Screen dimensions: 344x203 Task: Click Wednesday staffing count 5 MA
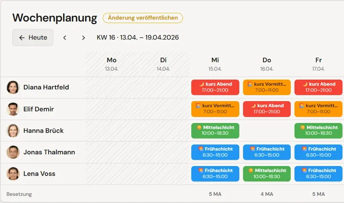click(x=215, y=194)
